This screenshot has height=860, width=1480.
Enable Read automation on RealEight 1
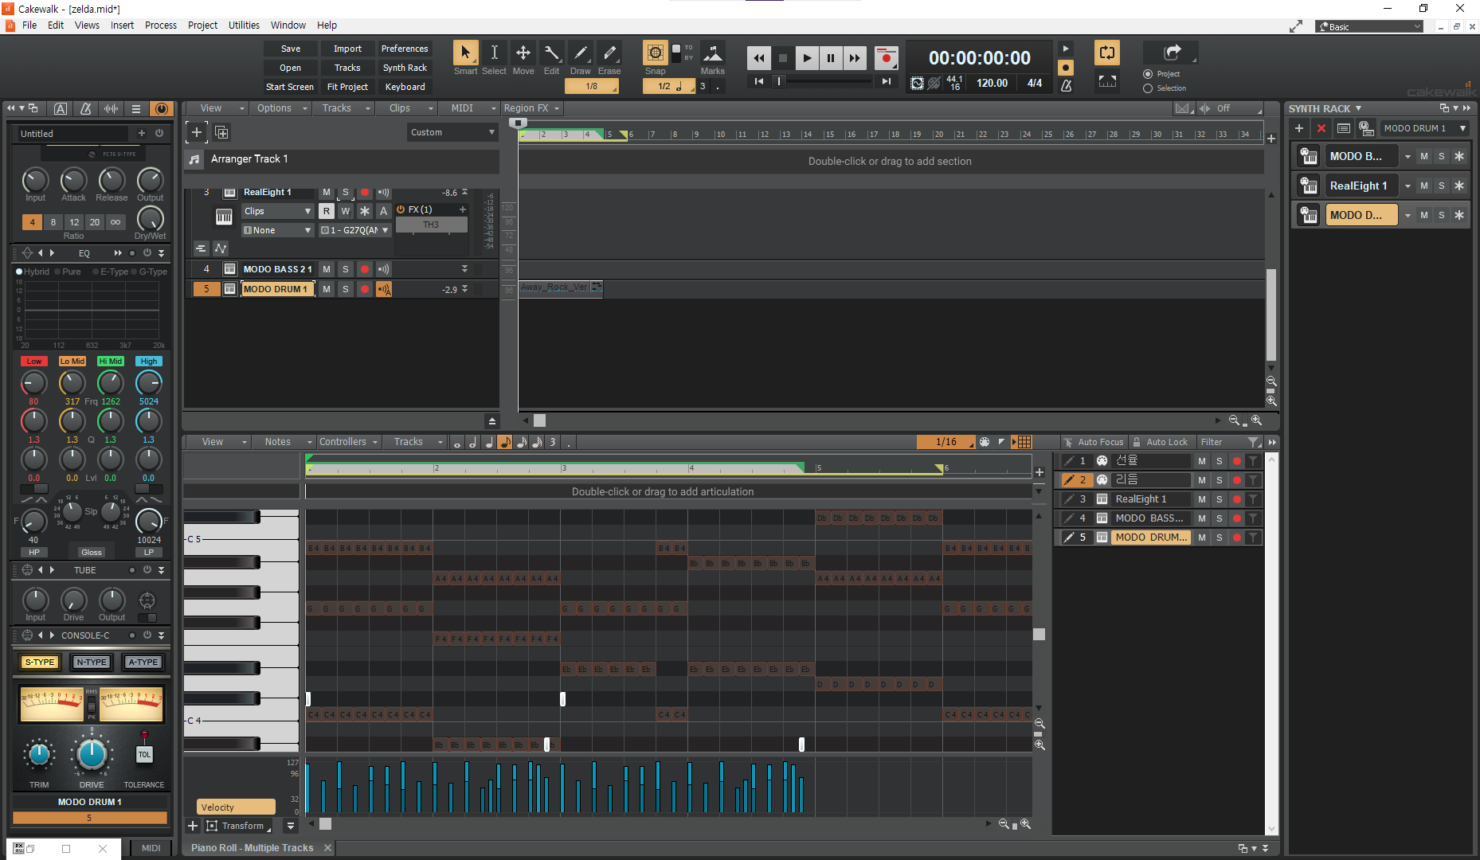327,211
